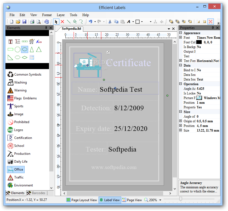The height and width of the screenshot is (211, 228).
Task: Click the Cut scissors icon
Action: click(110, 22)
